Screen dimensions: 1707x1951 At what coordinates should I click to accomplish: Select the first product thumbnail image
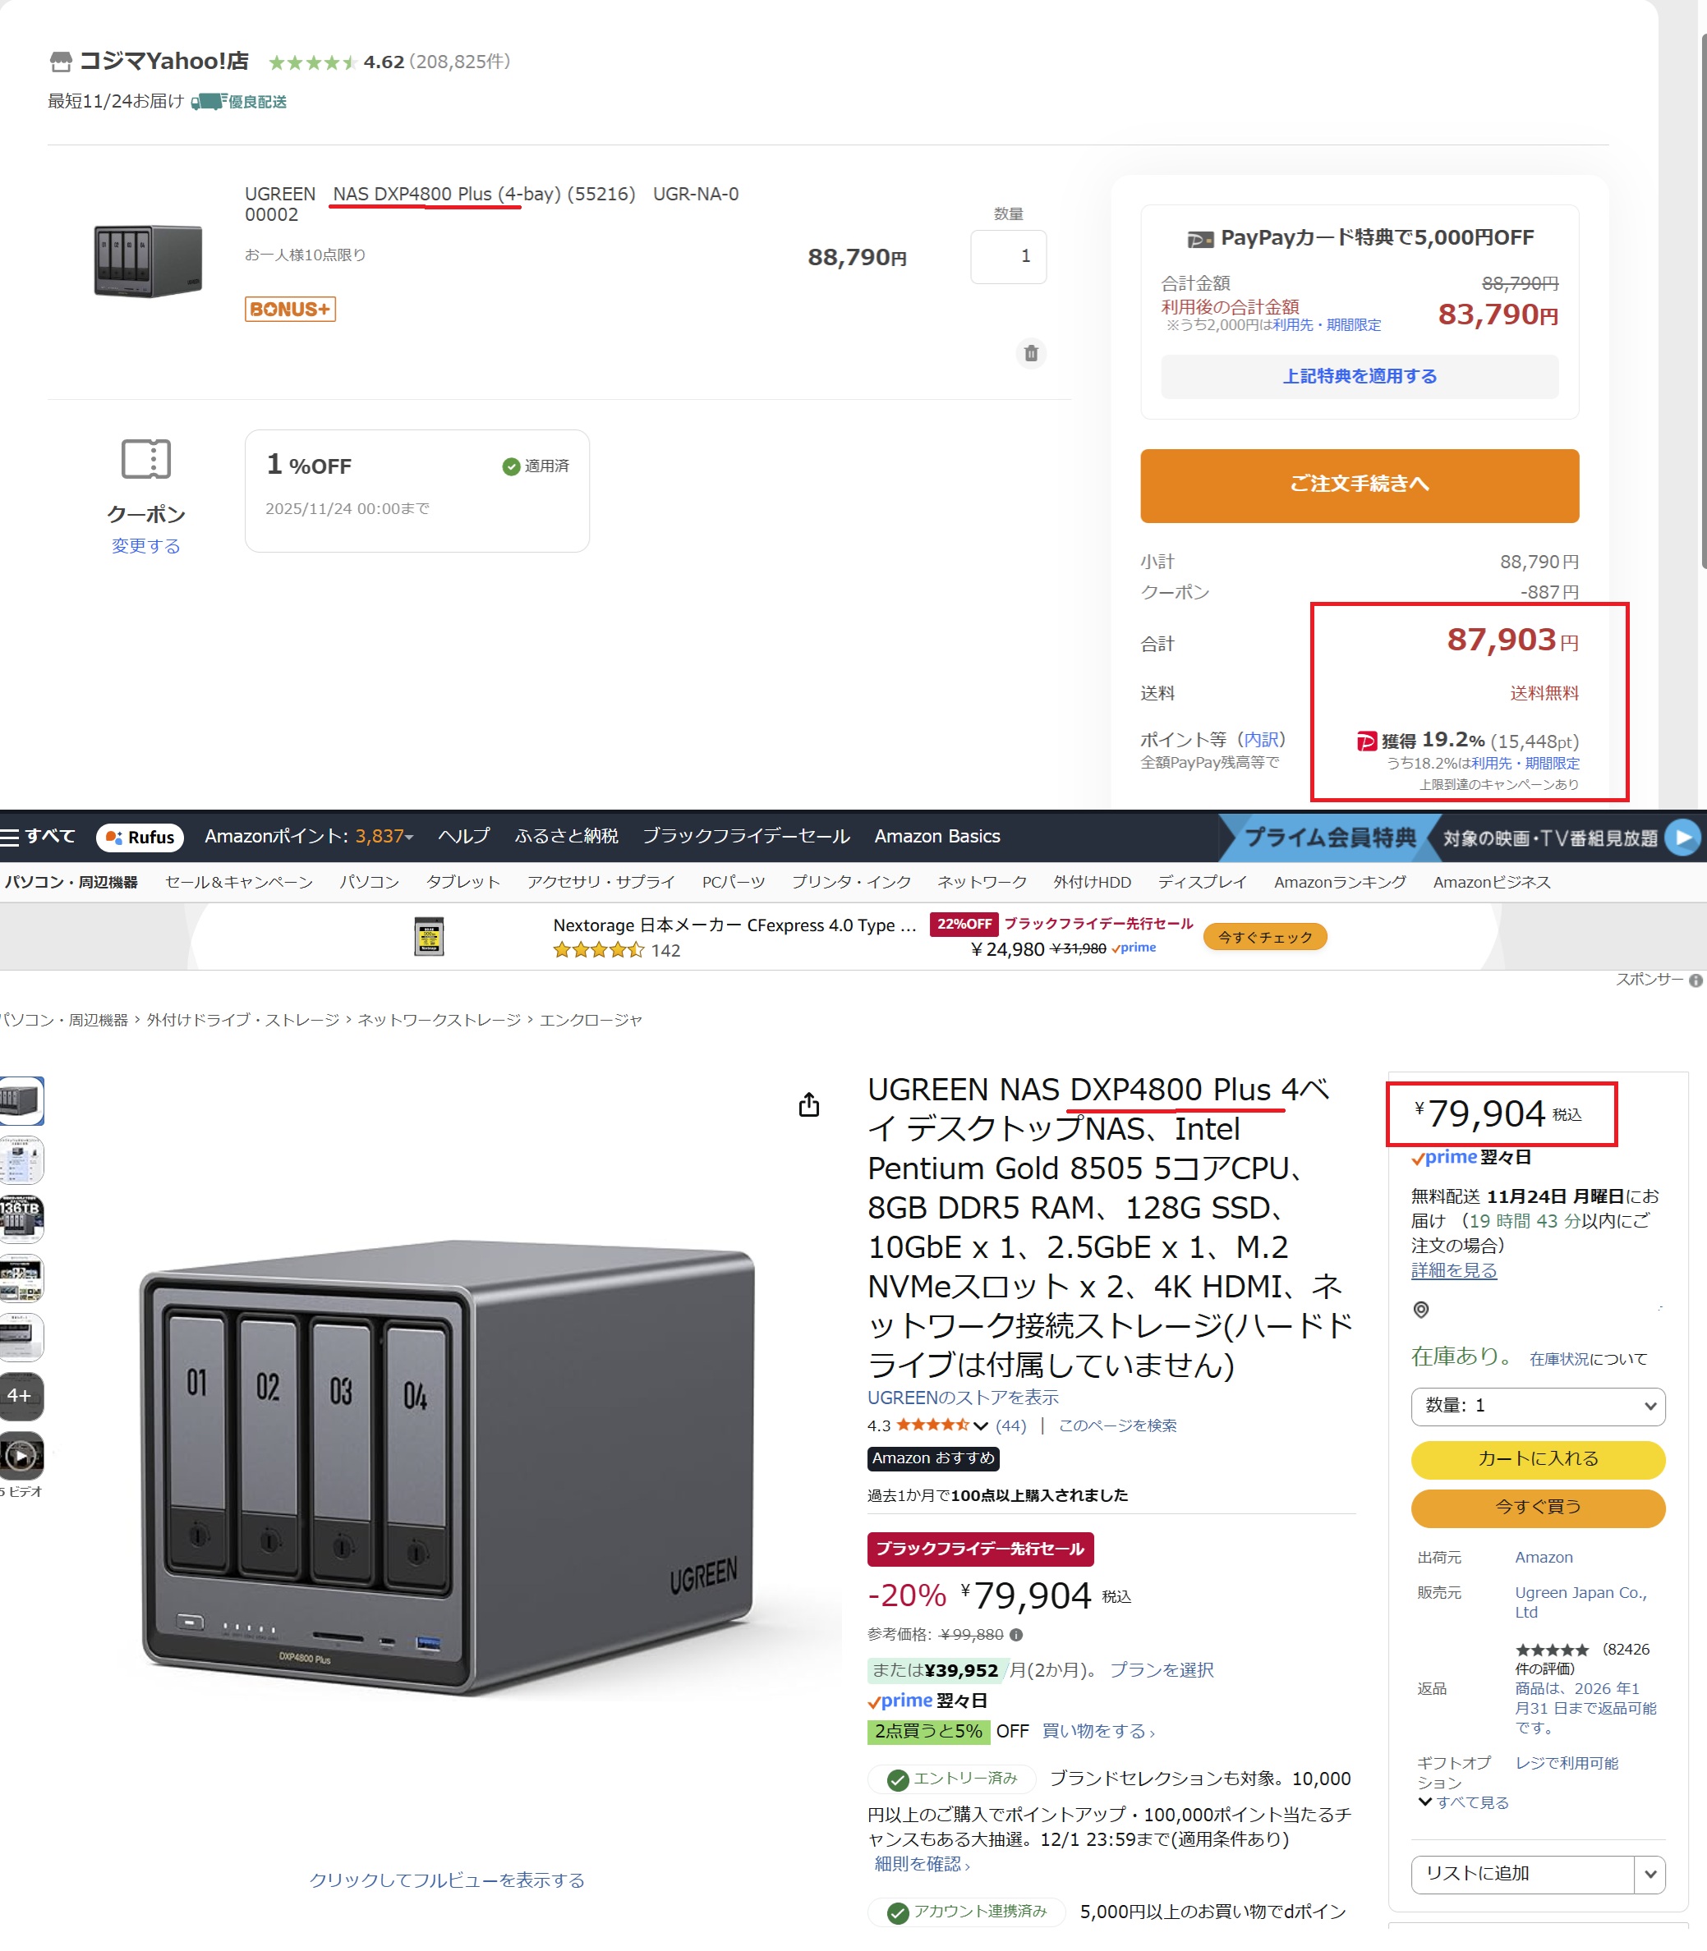click(21, 1100)
